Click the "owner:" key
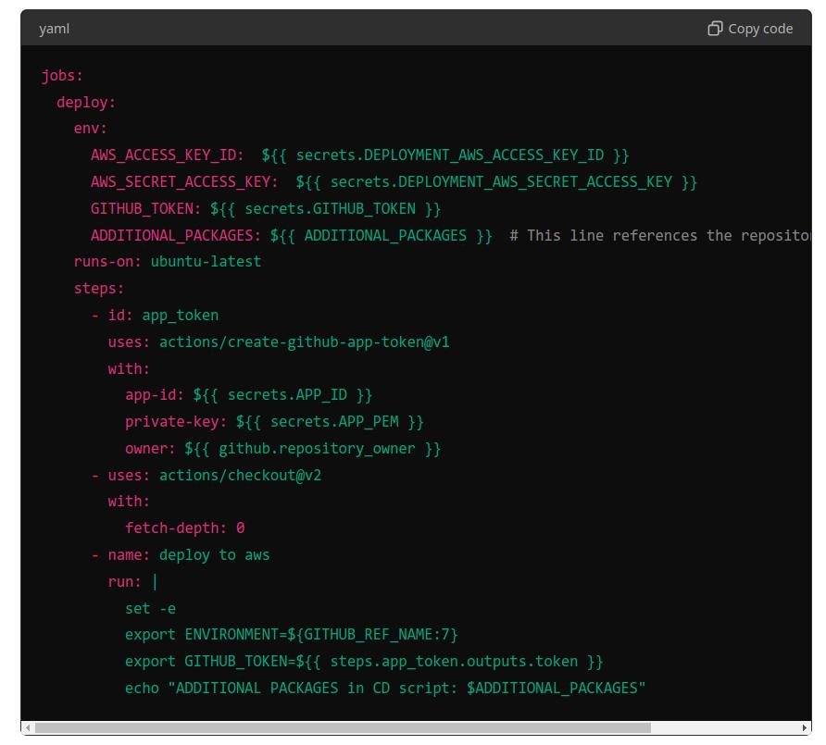Screen dimensions: 826x745 coord(150,449)
